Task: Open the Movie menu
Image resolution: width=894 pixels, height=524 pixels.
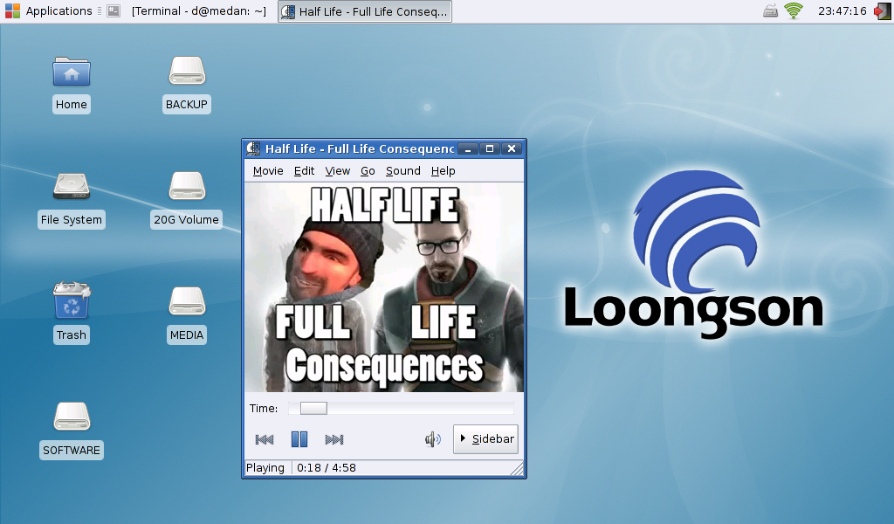Action: point(268,171)
